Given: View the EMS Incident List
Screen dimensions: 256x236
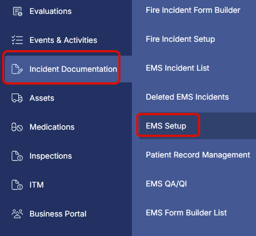Looking at the screenshot, I should tap(178, 68).
